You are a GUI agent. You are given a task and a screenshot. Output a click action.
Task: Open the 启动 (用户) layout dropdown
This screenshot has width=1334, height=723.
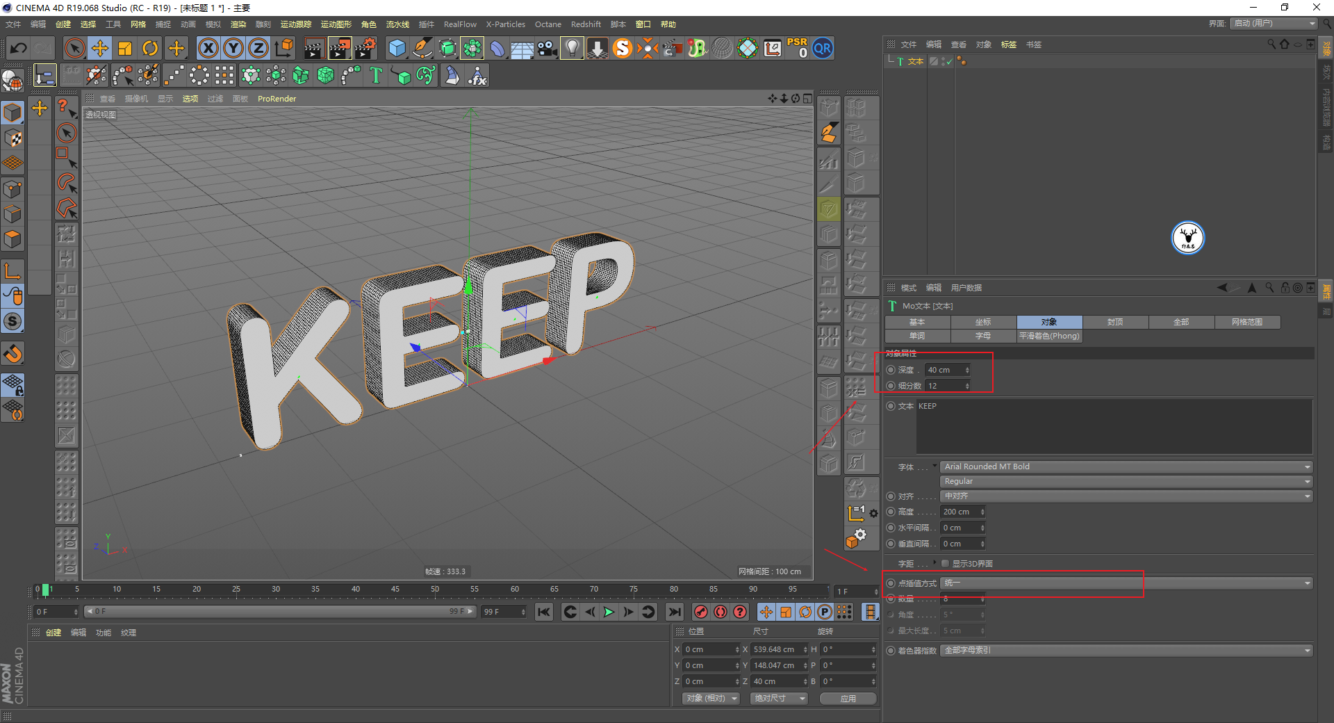(x=1274, y=23)
